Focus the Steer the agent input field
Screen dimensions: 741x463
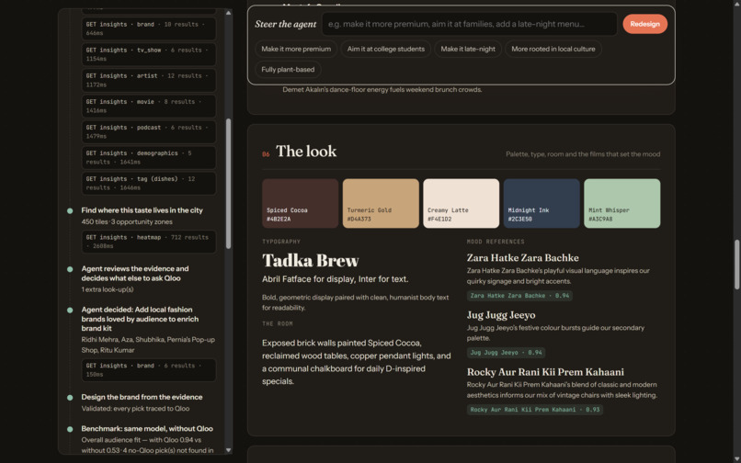pyautogui.click(x=469, y=24)
